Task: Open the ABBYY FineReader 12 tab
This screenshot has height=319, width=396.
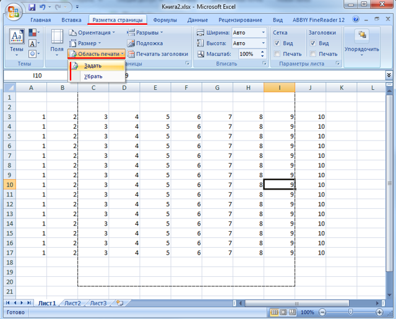Action: (319, 20)
